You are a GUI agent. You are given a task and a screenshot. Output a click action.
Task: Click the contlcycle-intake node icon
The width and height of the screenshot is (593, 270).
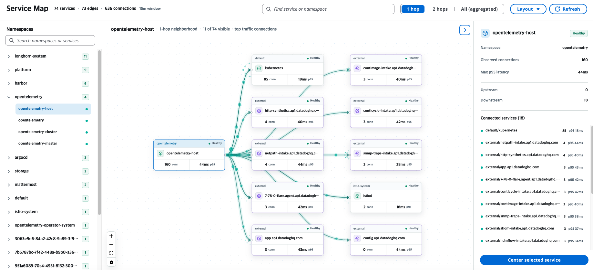click(x=357, y=111)
